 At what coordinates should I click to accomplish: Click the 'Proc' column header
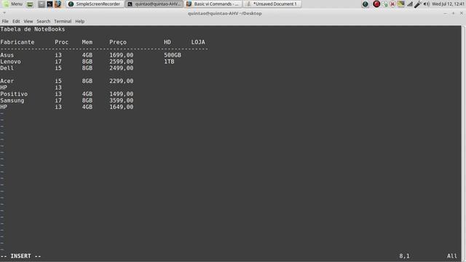point(61,42)
